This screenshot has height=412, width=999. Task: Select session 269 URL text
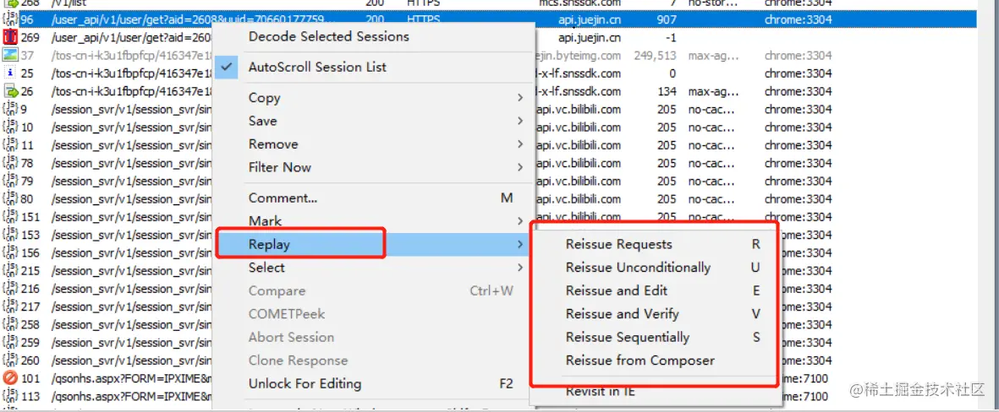coord(130,37)
